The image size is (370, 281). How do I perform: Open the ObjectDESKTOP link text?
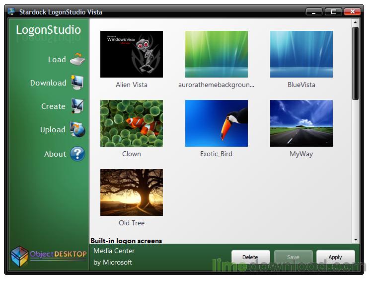(58, 254)
